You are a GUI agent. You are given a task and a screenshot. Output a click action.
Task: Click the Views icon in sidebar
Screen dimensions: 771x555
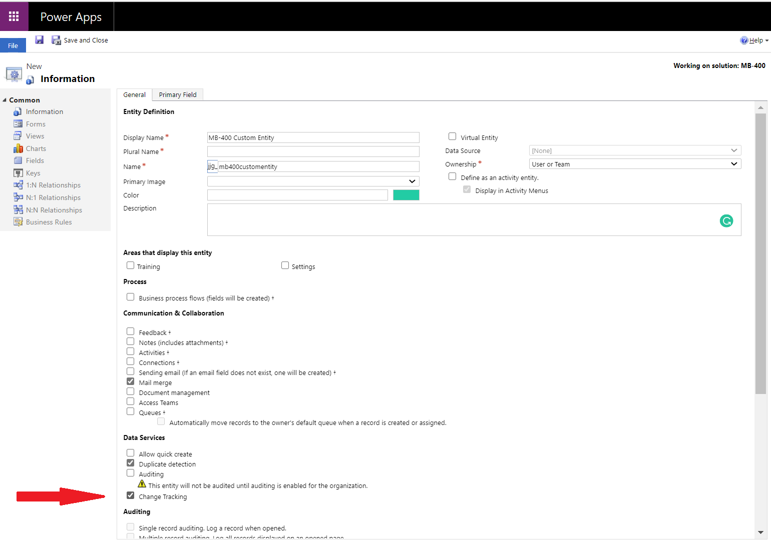[18, 136]
